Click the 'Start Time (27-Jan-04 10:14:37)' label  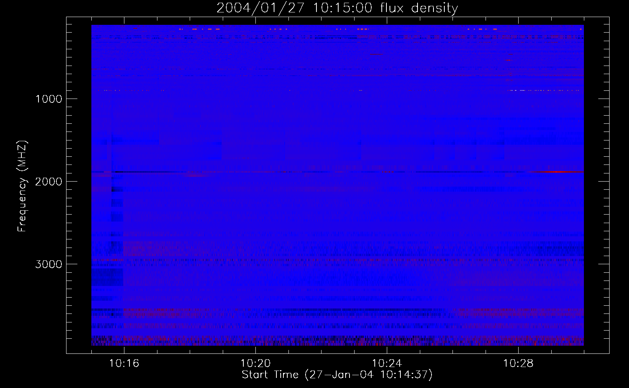(x=337, y=375)
